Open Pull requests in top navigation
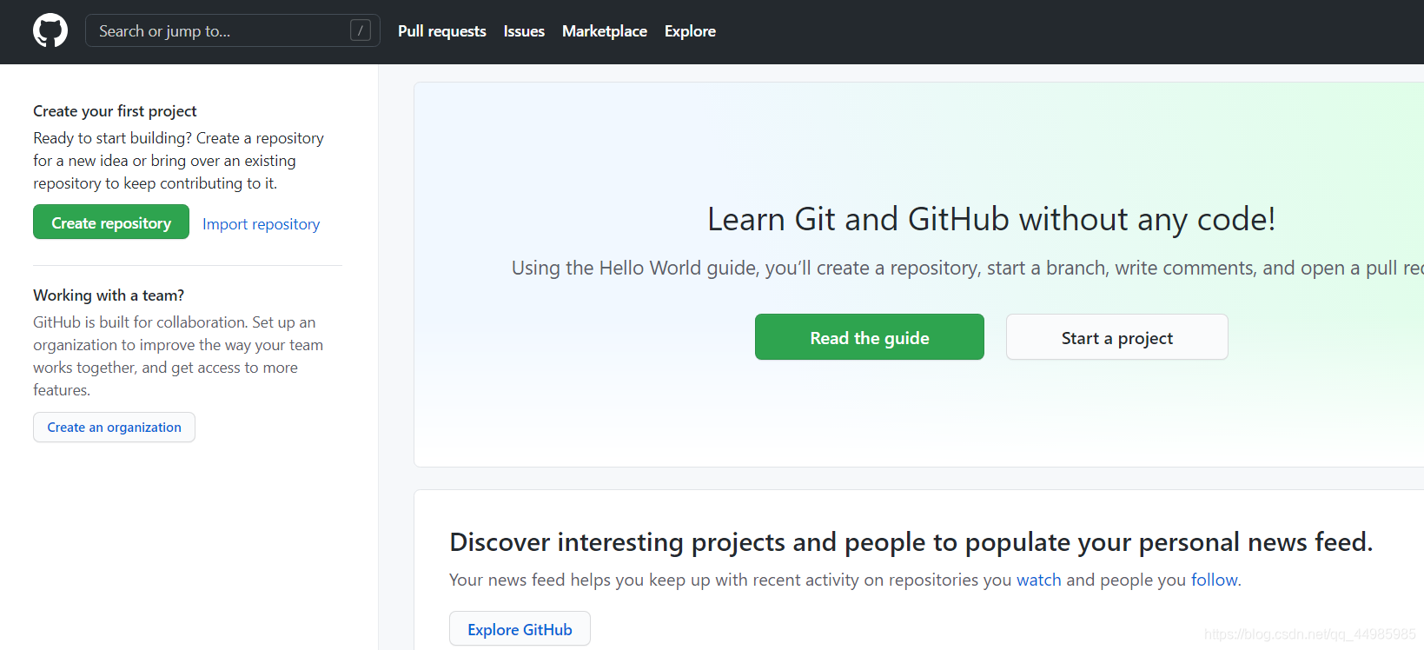1424x650 pixels. (441, 31)
